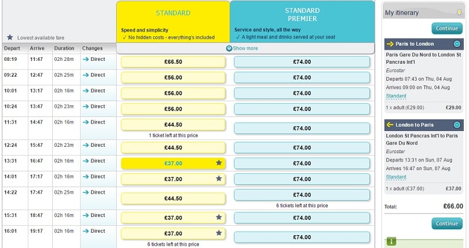Screen dimensions: 469x248
Task: Select the highlighted £37.00 fare at 13:31
Action: click(x=173, y=163)
